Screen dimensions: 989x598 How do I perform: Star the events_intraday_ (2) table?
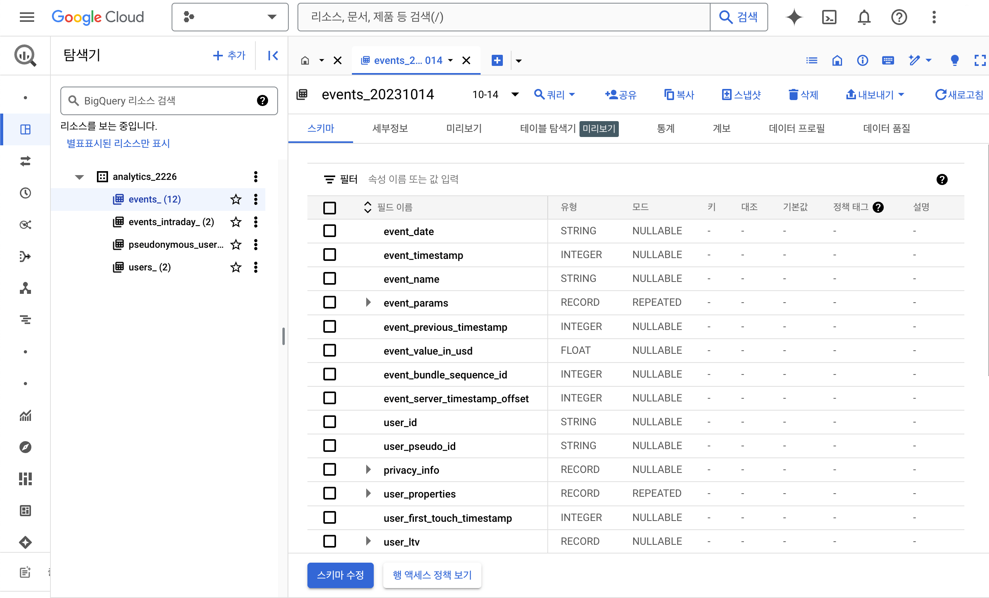[236, 222]
